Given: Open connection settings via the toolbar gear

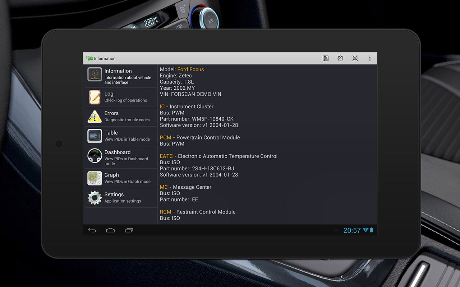Looking at the screenshot, I should pos(340,58).
